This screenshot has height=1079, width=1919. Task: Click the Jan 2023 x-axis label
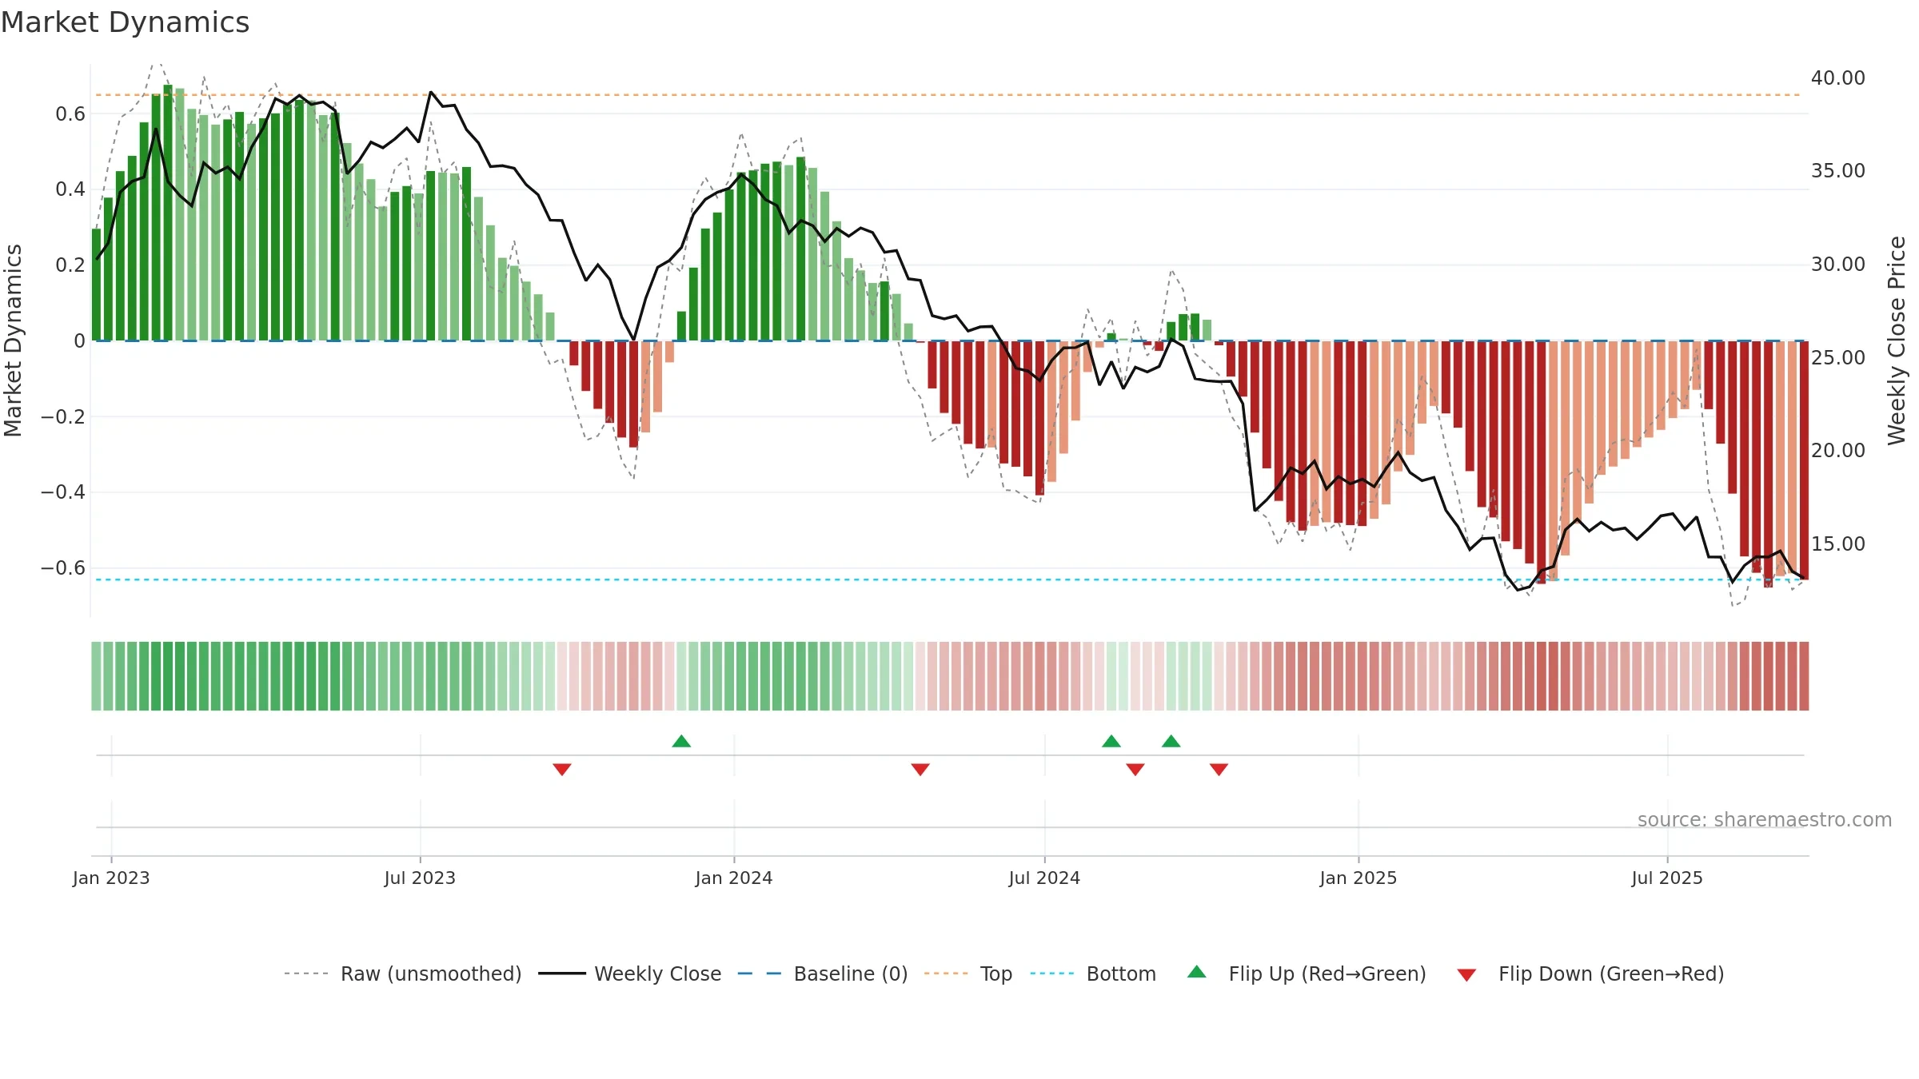coord(111,878)
